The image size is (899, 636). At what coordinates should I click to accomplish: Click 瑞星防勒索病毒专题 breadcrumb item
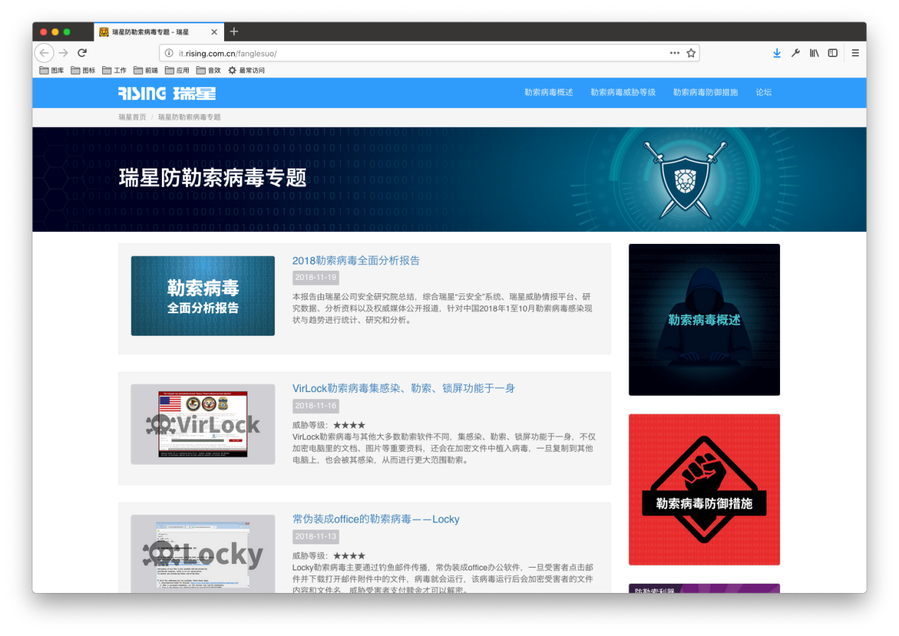(x=190, y=117)
